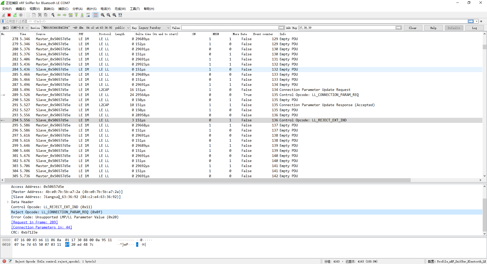Jump to the last packet

coord(82,15)
